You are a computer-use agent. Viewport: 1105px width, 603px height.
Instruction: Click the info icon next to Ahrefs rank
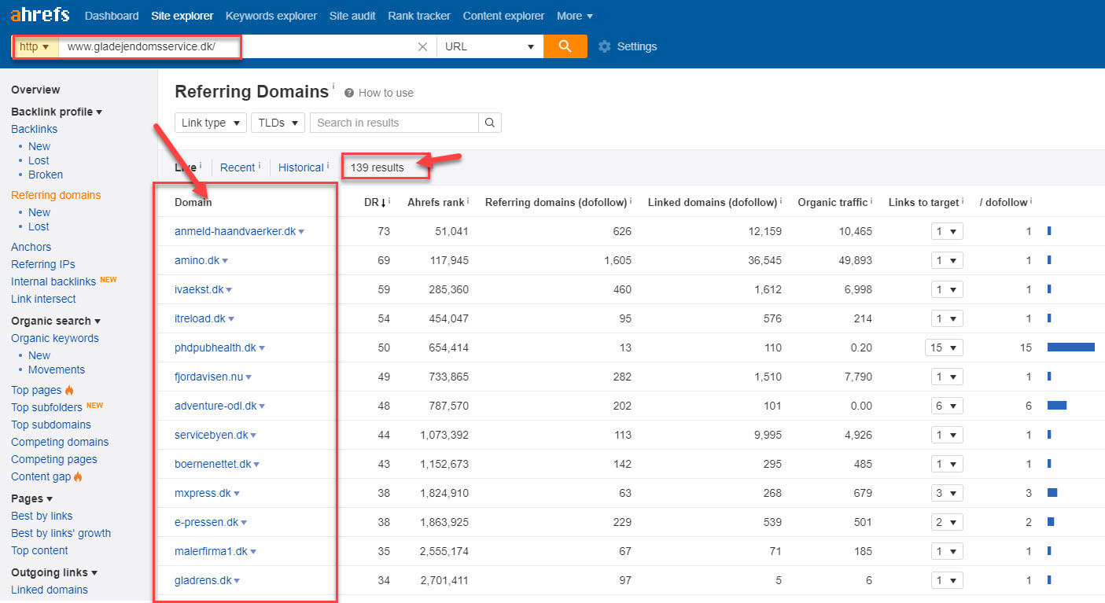(x=469, y=202)
